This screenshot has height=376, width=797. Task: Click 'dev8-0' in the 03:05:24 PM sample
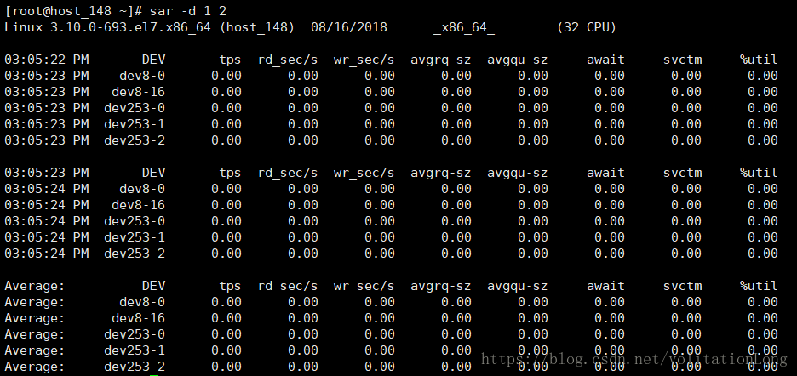tap(142, 189)
